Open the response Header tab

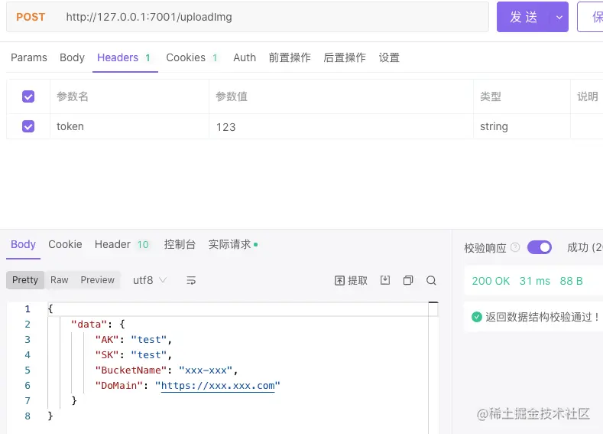click(x=122, y=244)
